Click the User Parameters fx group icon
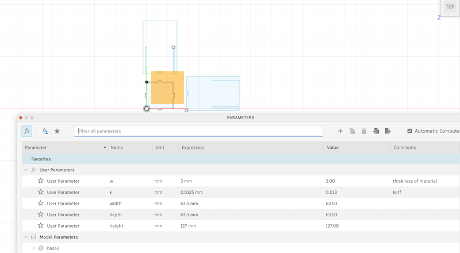Viewport: 460px width, 253px height. click(x=33, y=170)
